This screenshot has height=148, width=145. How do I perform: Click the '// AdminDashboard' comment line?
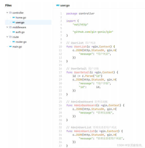[87, 102]
